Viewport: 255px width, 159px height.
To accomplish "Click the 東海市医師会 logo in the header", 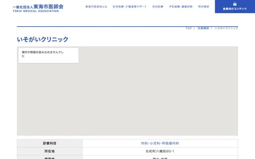I will [38, 8].
